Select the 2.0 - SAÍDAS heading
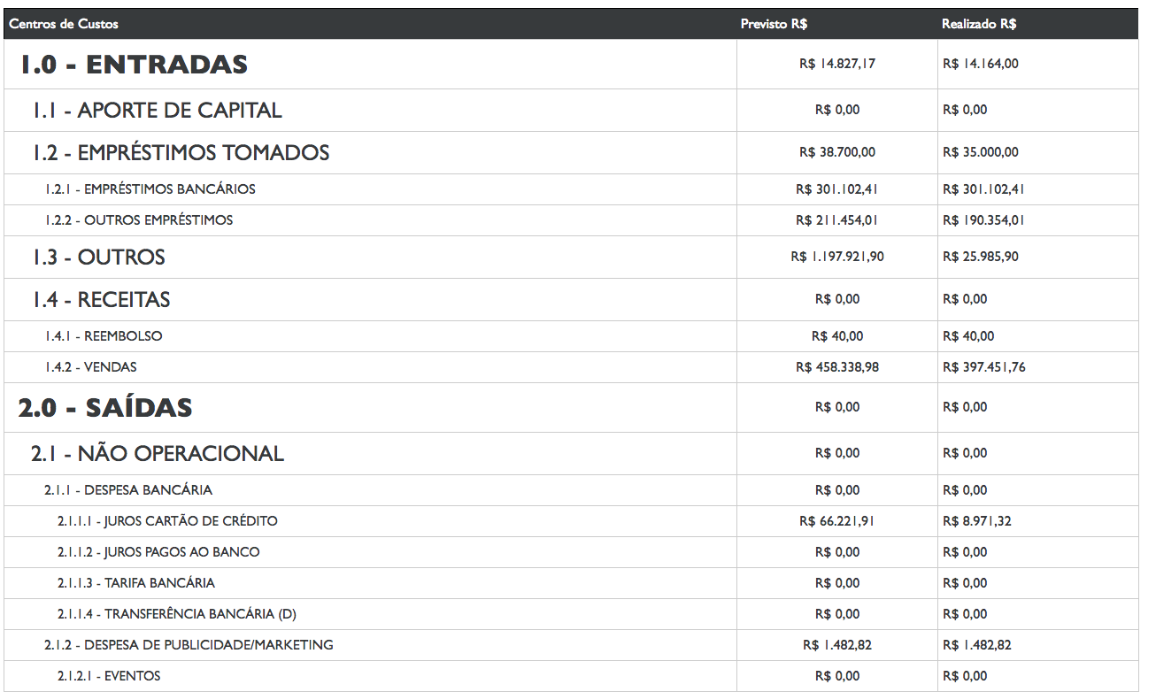1156x692 pixels. [x=105, y=408]
